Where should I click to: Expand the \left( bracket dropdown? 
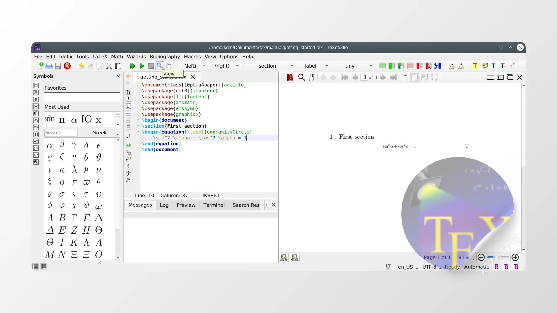pyautogui.click(x=205, y=66)
